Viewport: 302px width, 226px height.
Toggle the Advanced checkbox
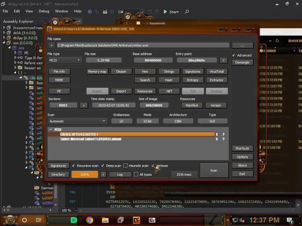tap(234, 55)
